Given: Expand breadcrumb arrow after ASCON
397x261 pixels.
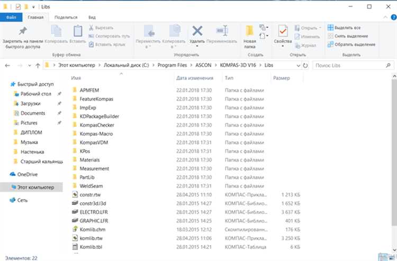Looking at the screenshot, I should click(x=216, y=66).
